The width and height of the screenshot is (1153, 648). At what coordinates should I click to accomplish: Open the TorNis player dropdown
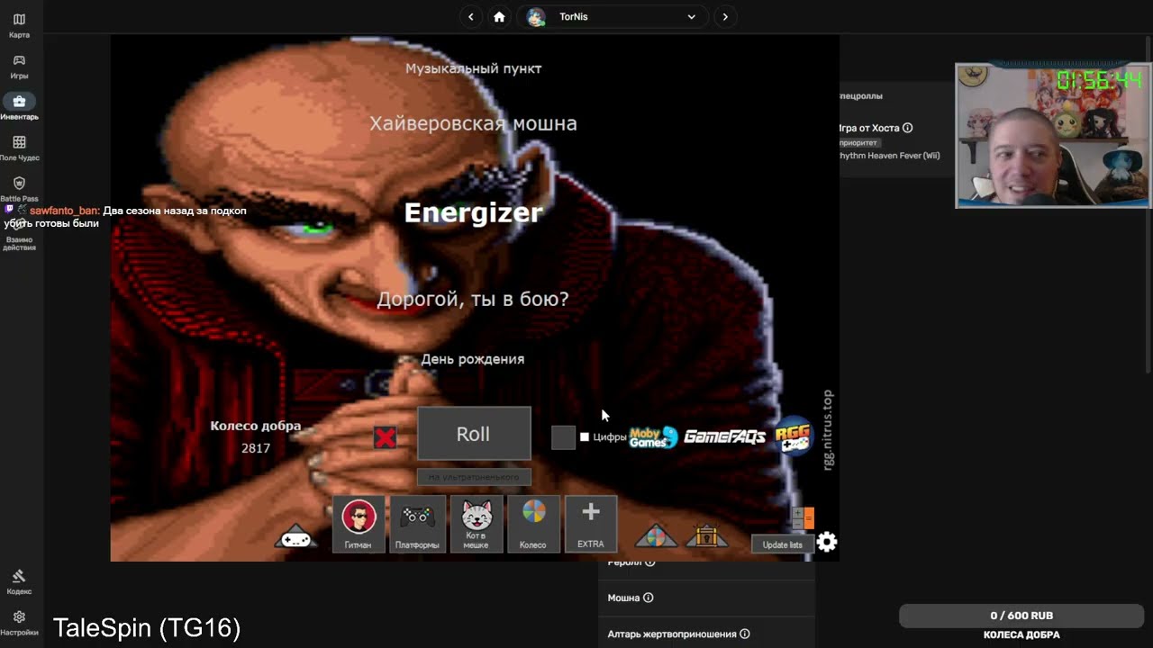pos(612,16)
